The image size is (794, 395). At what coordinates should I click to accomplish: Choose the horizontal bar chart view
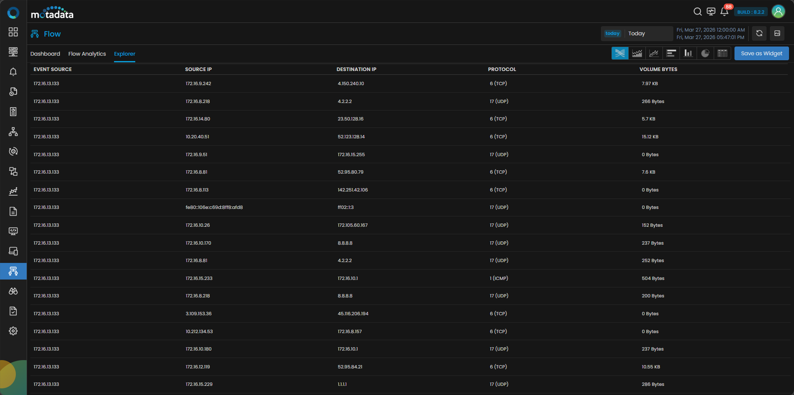pyautogui.click(x=671, y=53)
